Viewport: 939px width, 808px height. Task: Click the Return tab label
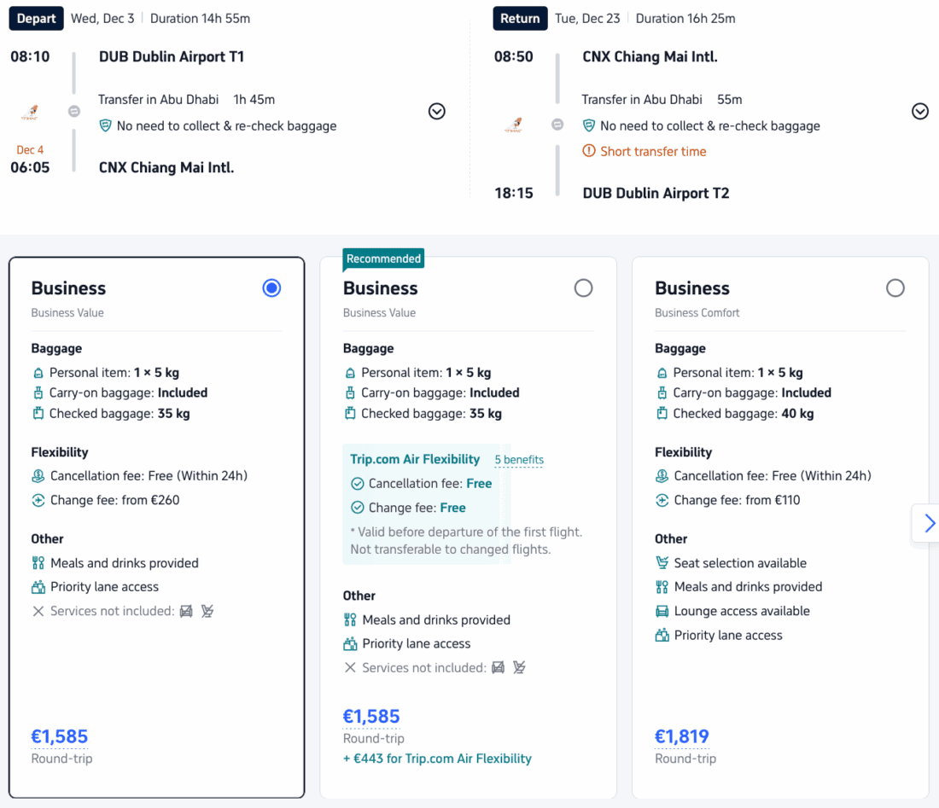point(520,18)
